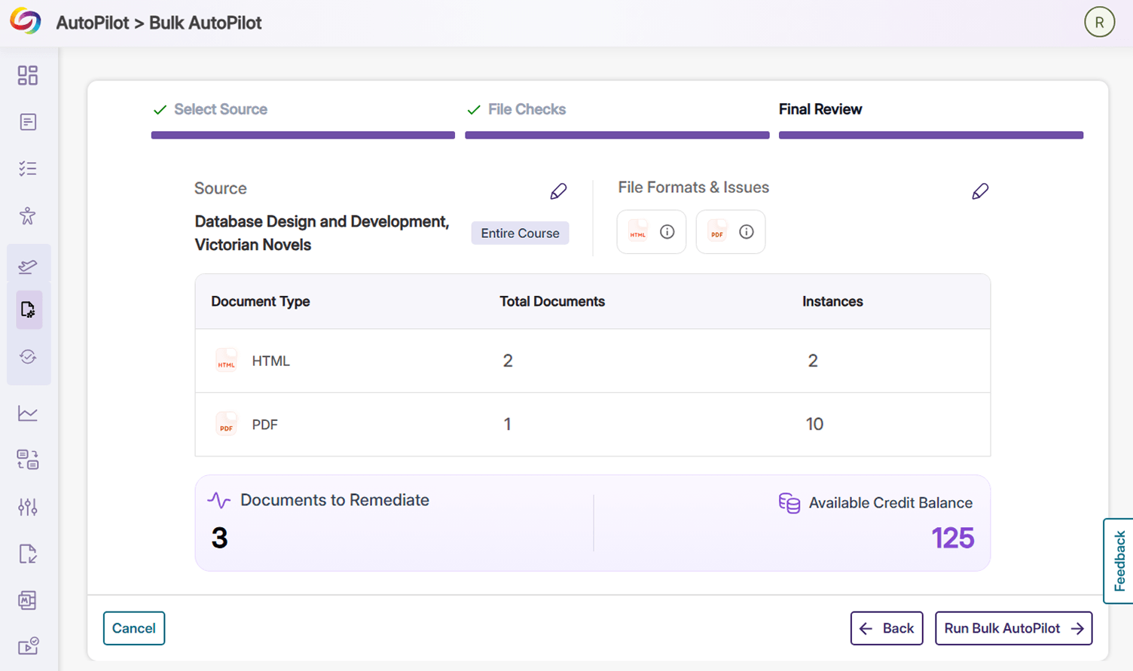Select the Bulk AutoPilot file-gear sidebar icon

pos(29,310)
